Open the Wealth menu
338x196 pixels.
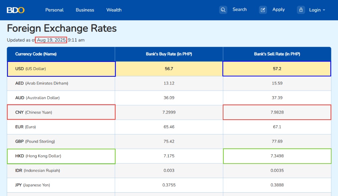pyautogui.click(x=114, y=10)
